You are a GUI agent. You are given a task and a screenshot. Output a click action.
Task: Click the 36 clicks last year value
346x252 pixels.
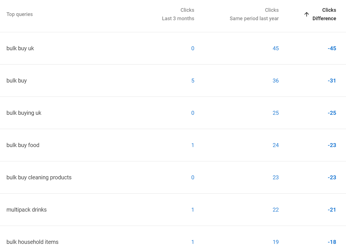coord(275,81)
